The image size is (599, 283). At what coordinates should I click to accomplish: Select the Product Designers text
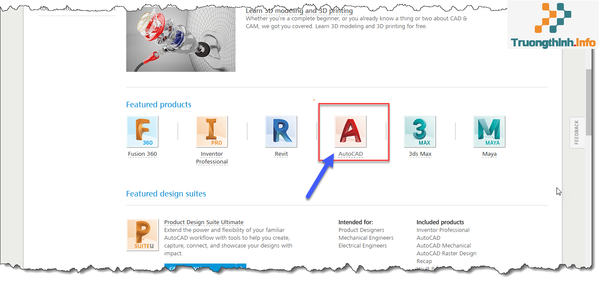pos(361,230)
